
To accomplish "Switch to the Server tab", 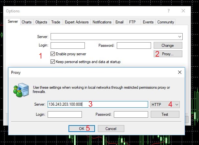I will tap(13, 22).
